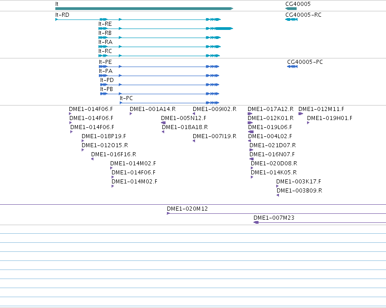
Task: Open the lt-RA transcript label
Action: pos(105,42)
